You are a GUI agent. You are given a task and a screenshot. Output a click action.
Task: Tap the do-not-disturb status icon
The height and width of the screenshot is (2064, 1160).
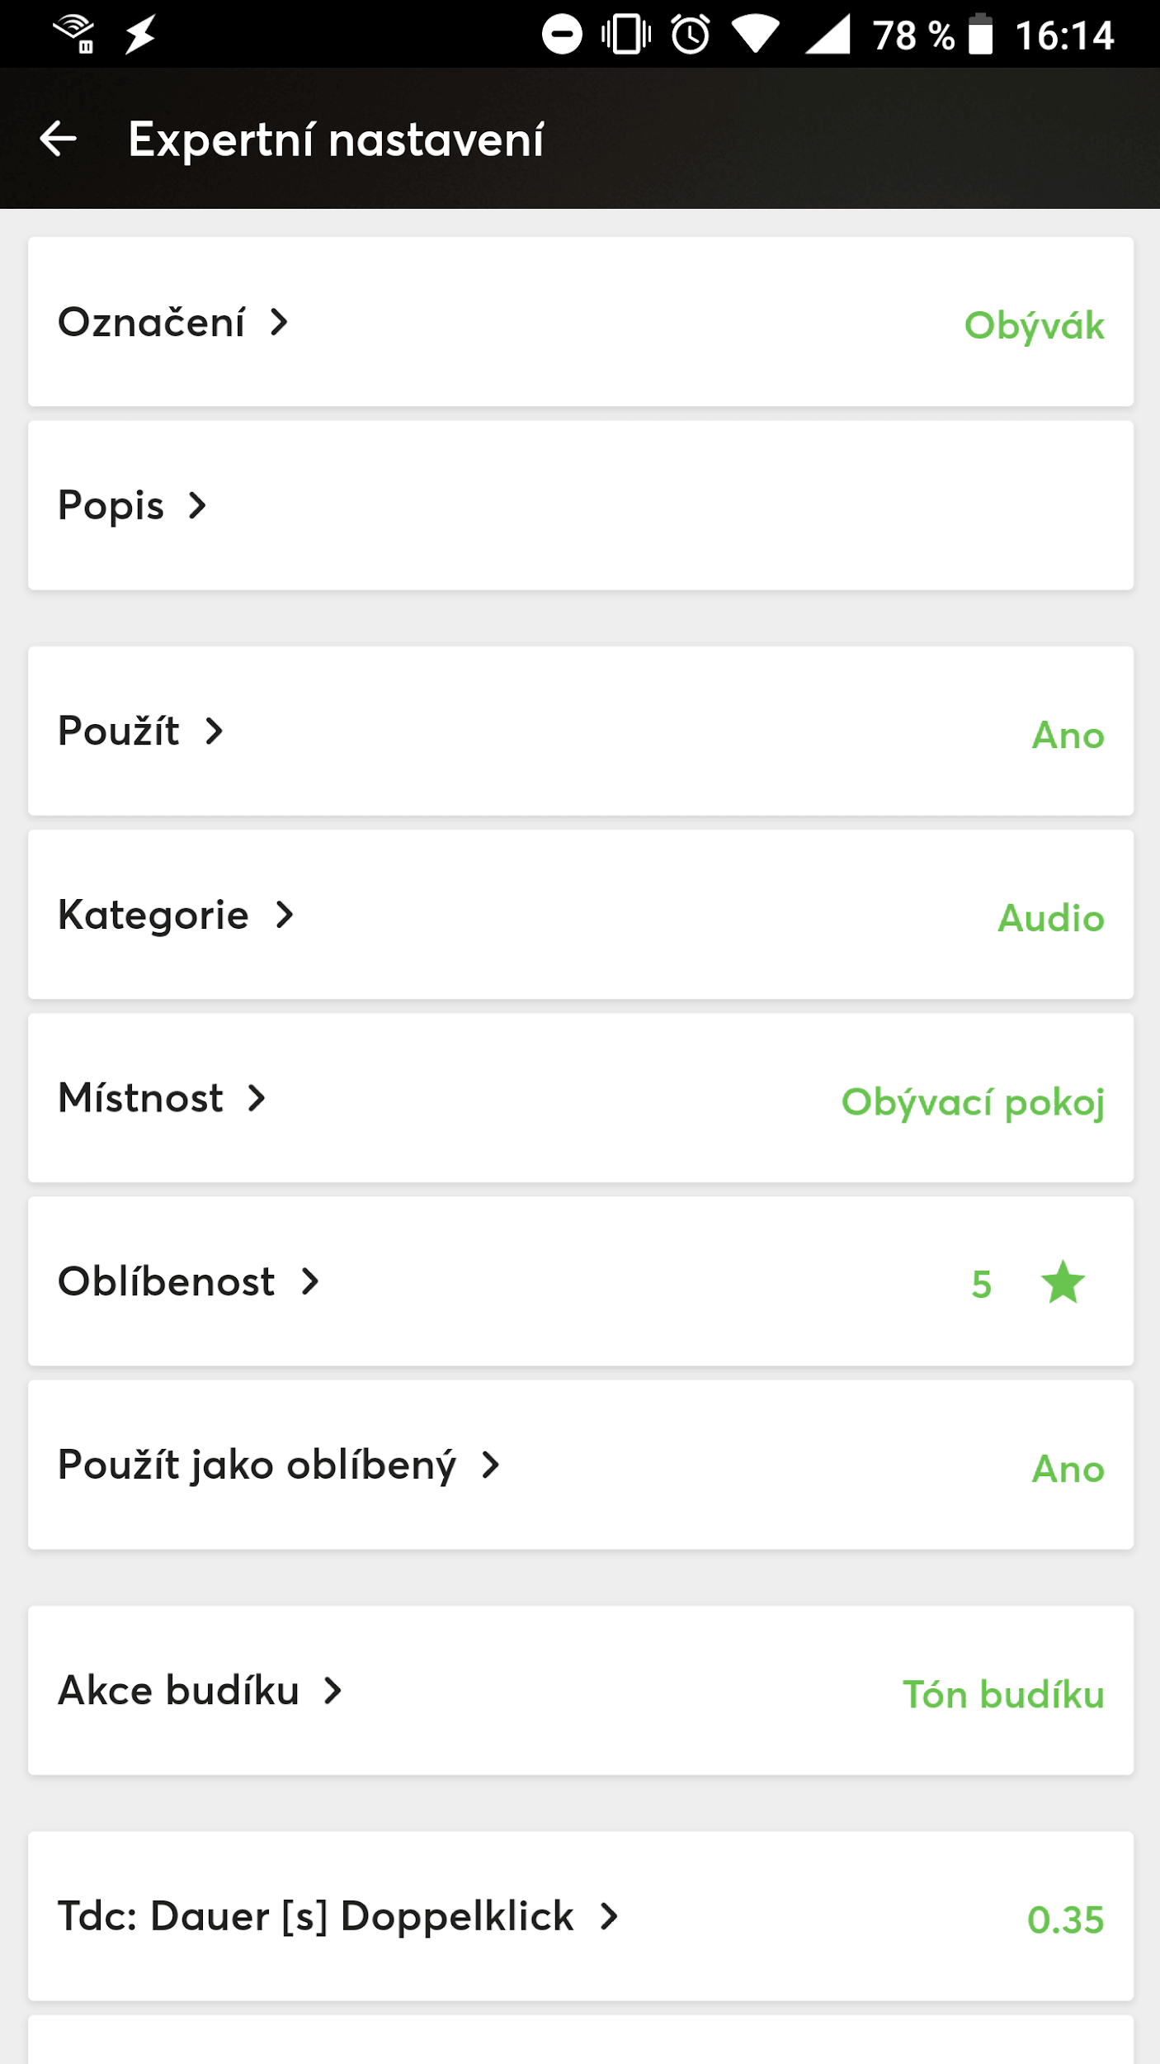pyautogui.click(x=562, y=35)
